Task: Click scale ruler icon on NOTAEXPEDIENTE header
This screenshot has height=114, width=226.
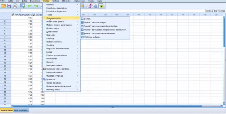Action: point(13,15)
